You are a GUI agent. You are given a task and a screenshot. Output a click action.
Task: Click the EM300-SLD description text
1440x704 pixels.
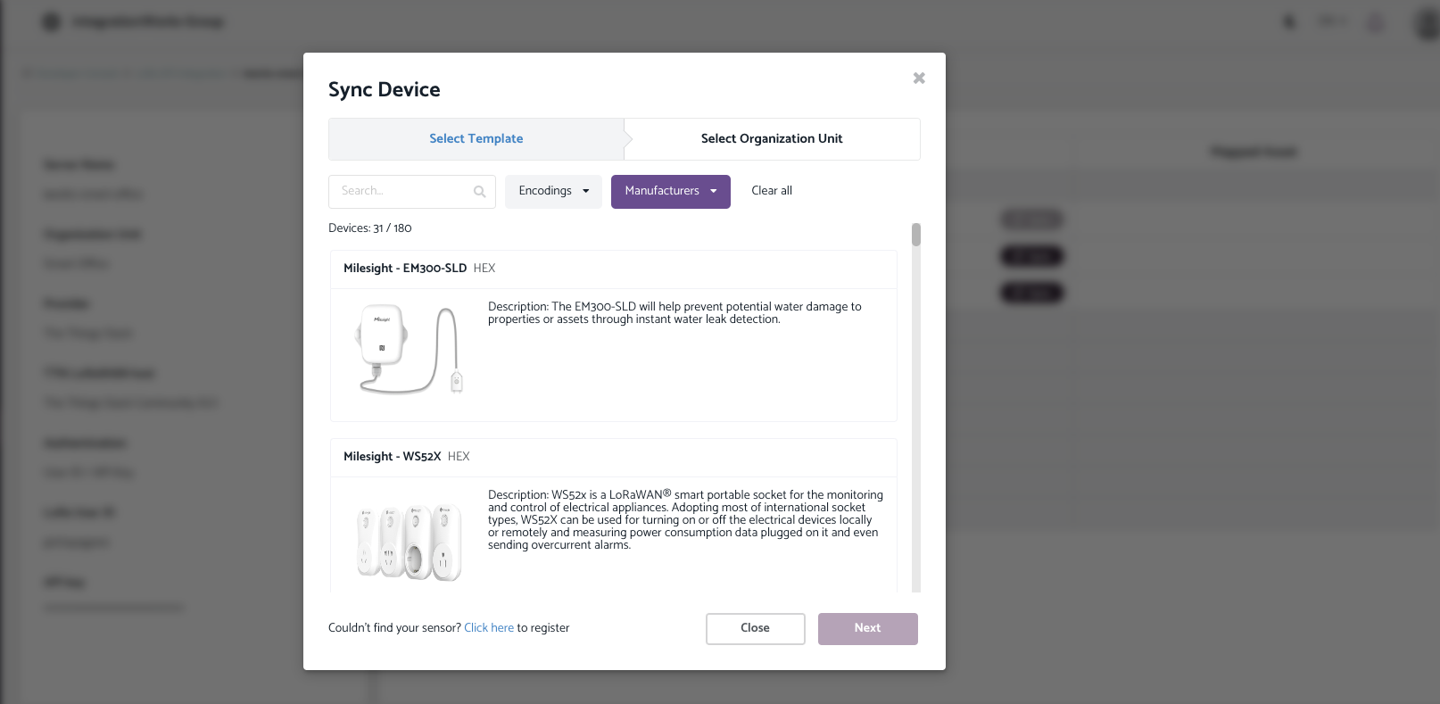[674, 313]
